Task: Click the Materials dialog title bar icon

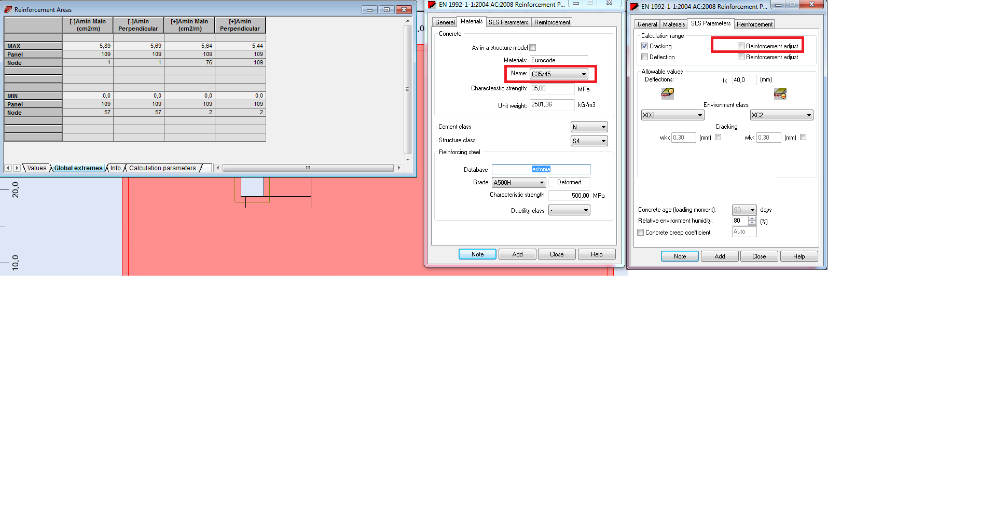Action: (432, 5)
